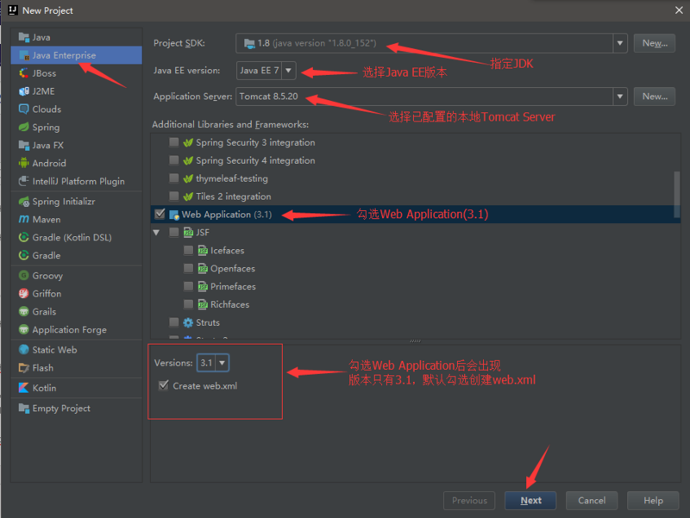Click the Kotlin icon
This screenshot has height=518, width=690.
coord(24,388)
